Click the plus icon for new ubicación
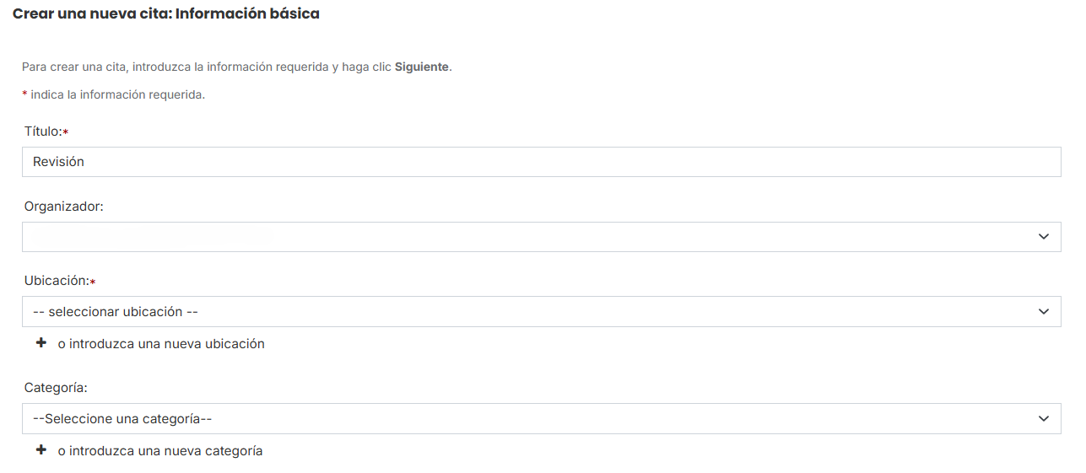This screenshot has width=1086, height=473. pyautogui.click(x=41, y=343)
